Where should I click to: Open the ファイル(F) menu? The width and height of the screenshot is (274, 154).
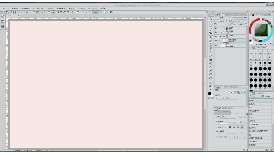pyautogui.click(x=6, y=9)
